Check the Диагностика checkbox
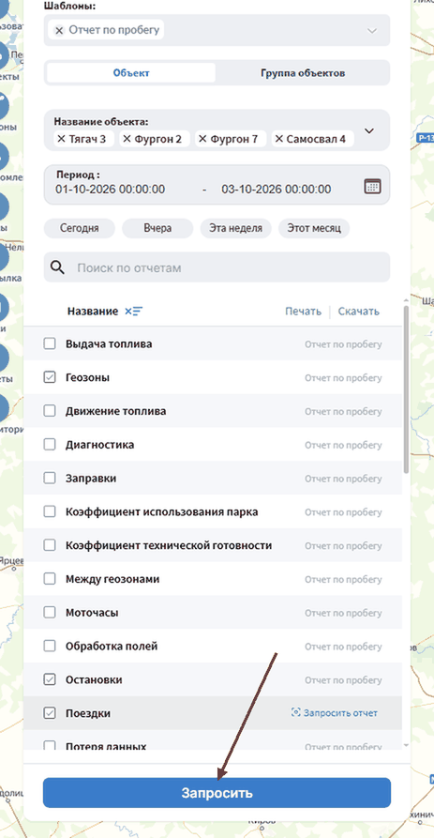 [50, 444]
